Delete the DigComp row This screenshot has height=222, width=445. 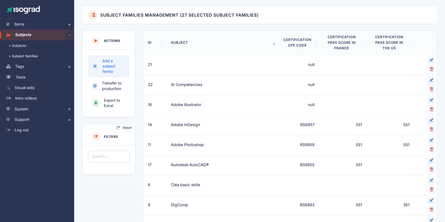pos(431,210)
